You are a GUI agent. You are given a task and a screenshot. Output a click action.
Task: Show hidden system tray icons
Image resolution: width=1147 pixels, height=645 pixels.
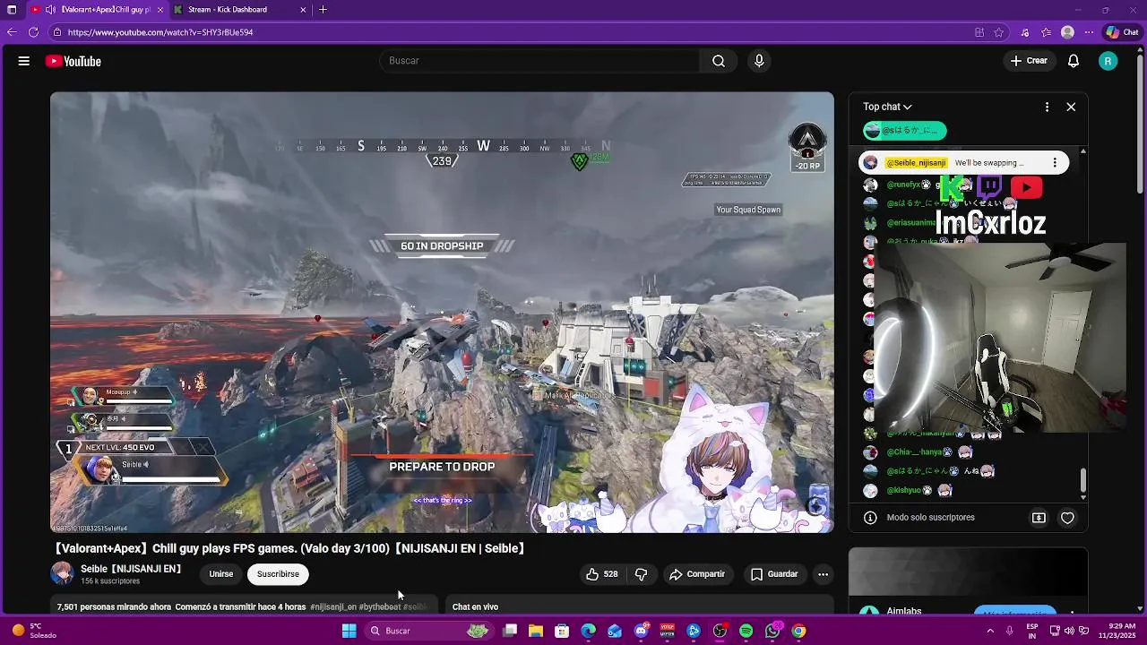(990, 631)
